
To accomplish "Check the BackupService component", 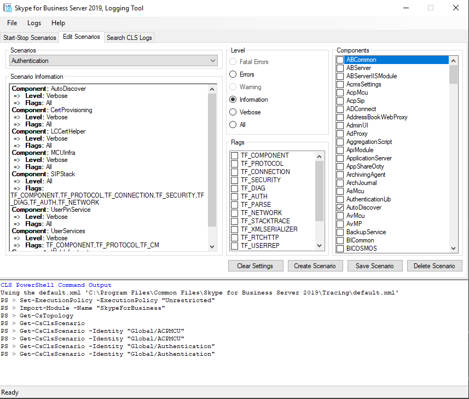I will point(340,233).
